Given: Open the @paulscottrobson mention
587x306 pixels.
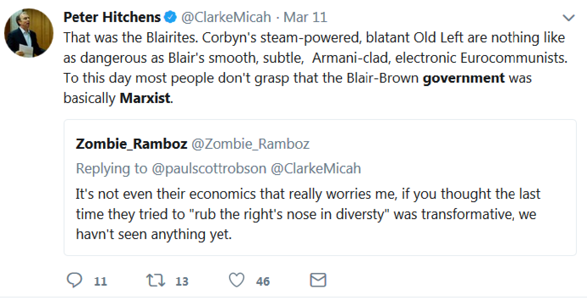Looking at the screenshot, I should [209, 169].
